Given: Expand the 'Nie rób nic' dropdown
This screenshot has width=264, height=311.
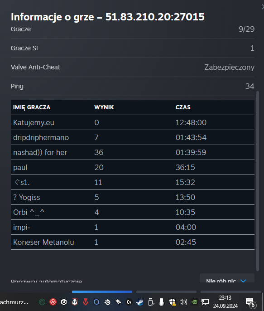Looking at the screenshot, I should [227, 279].
